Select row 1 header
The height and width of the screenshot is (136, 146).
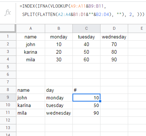click(x=8, y=37)
